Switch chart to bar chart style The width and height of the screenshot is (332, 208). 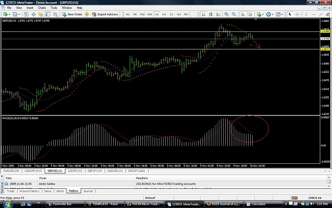pyautogui.click(x=203, y=14)
